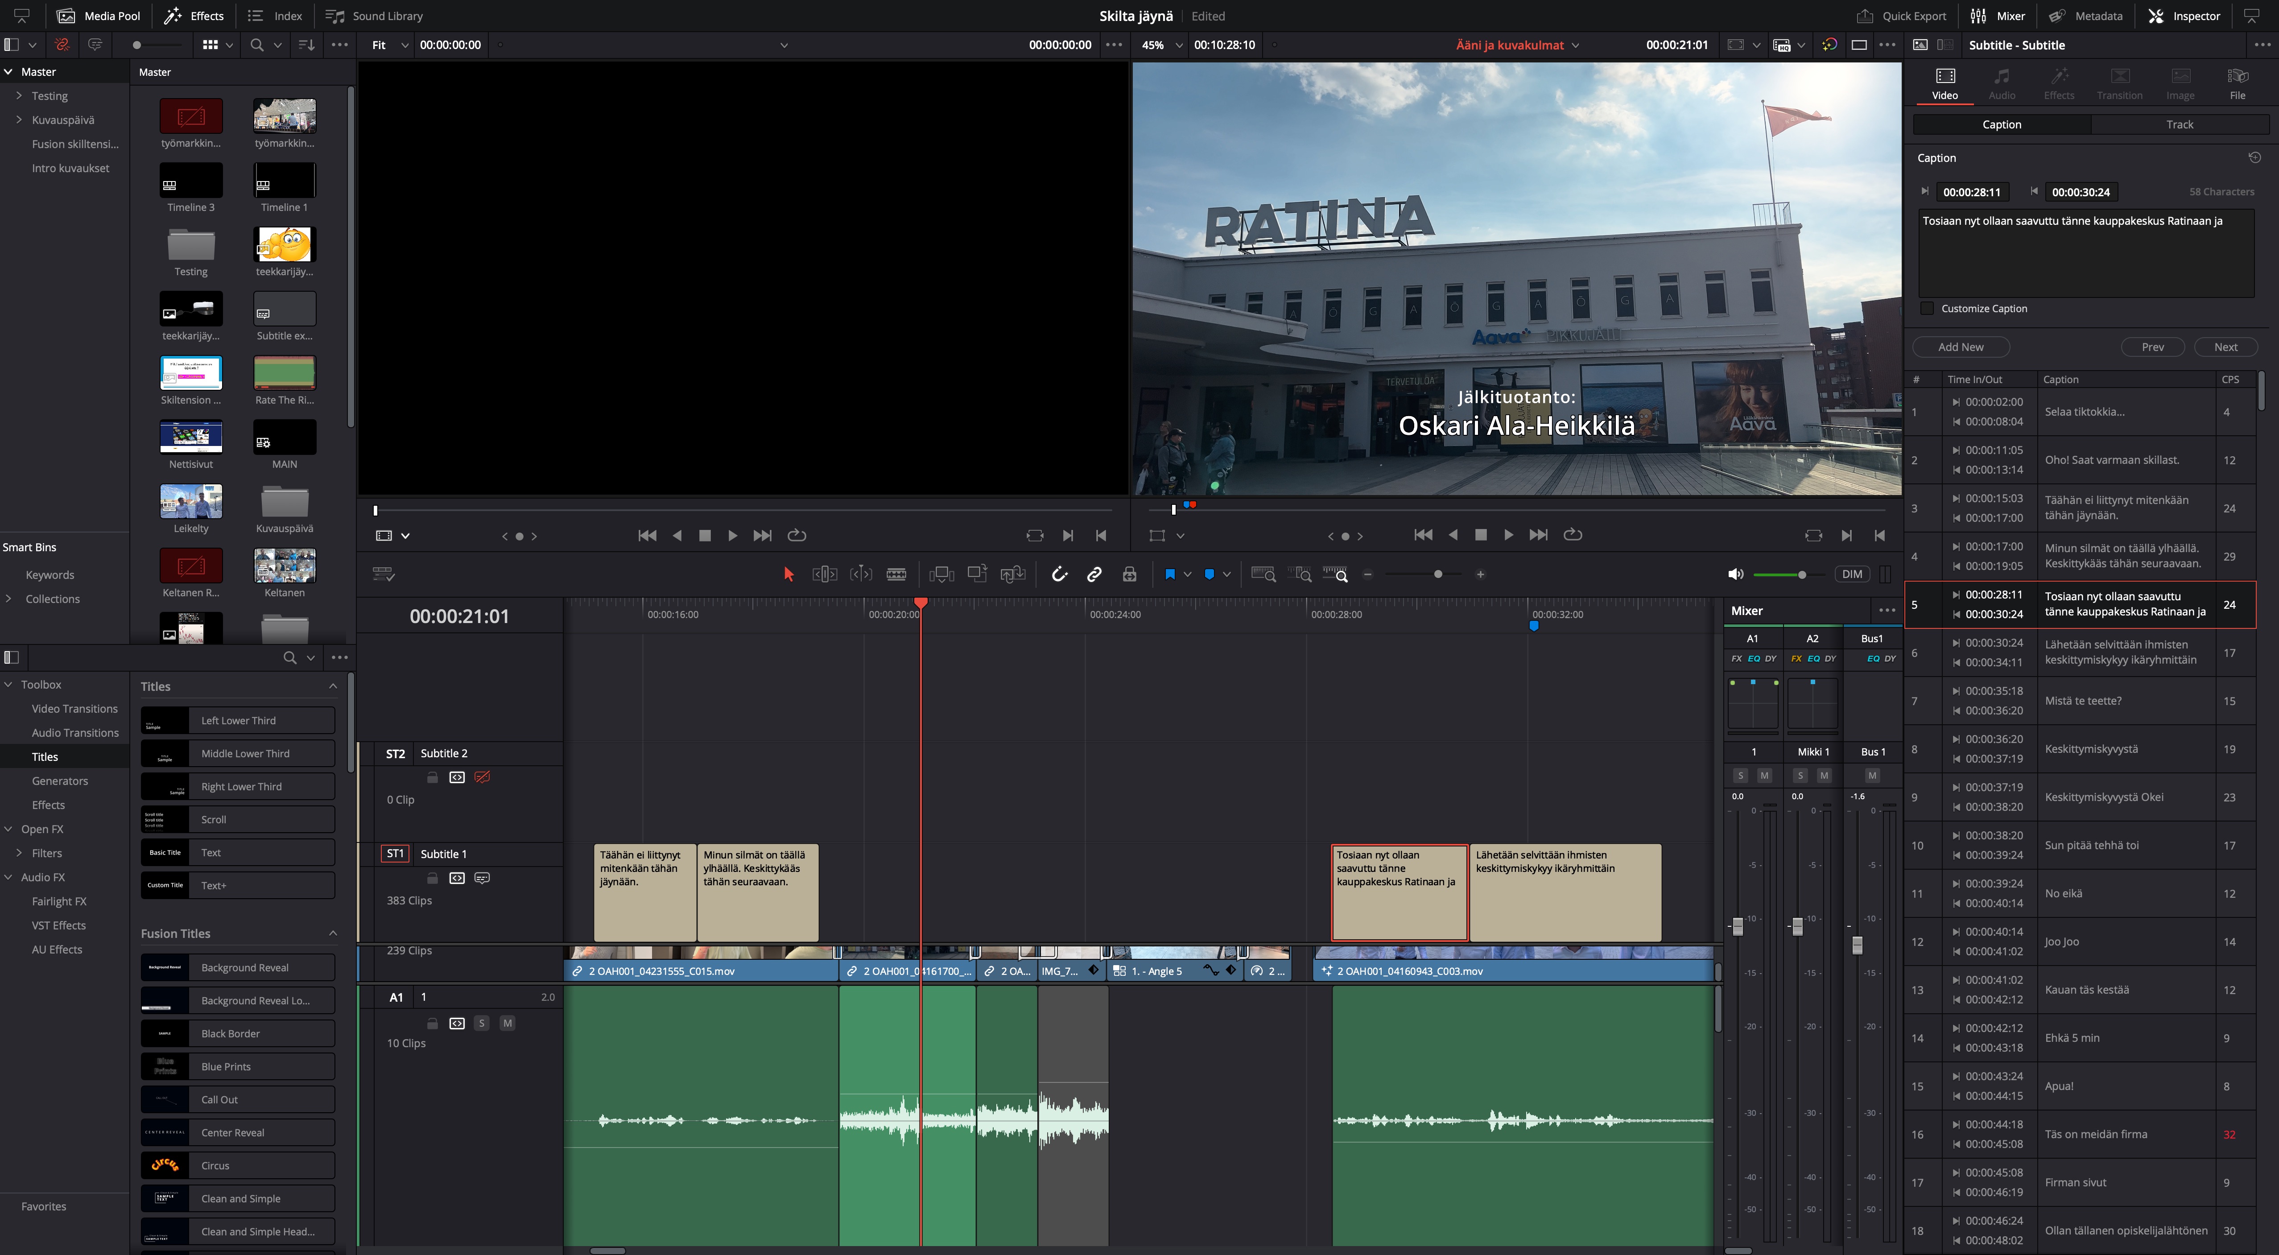Image resolution: width=2279 pixels, height=1255 pixels.
Task: Open the Media Pool panel
Action: pos(98,16)
